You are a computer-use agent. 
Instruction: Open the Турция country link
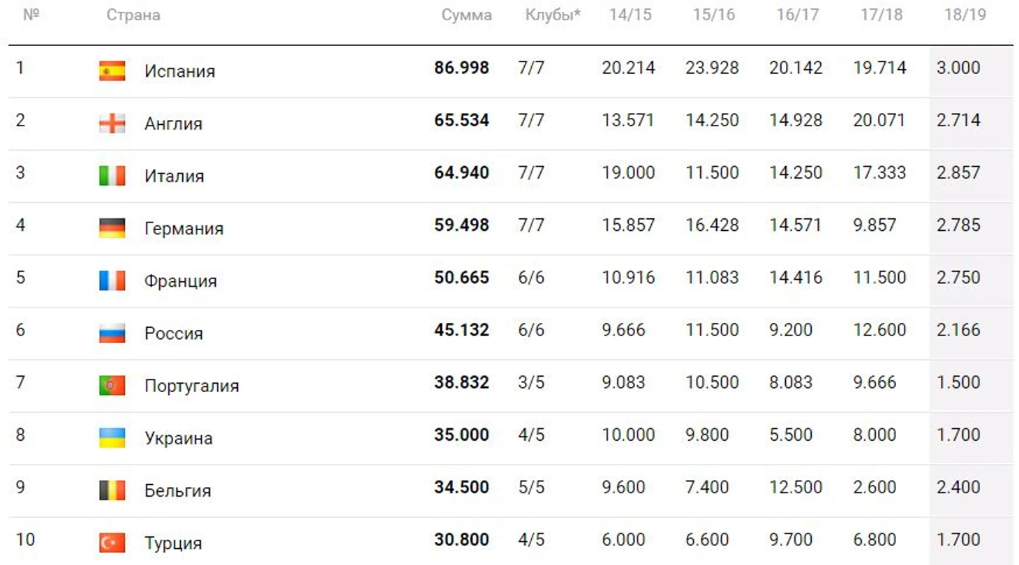pyautogui.click(x=173, y=543)
